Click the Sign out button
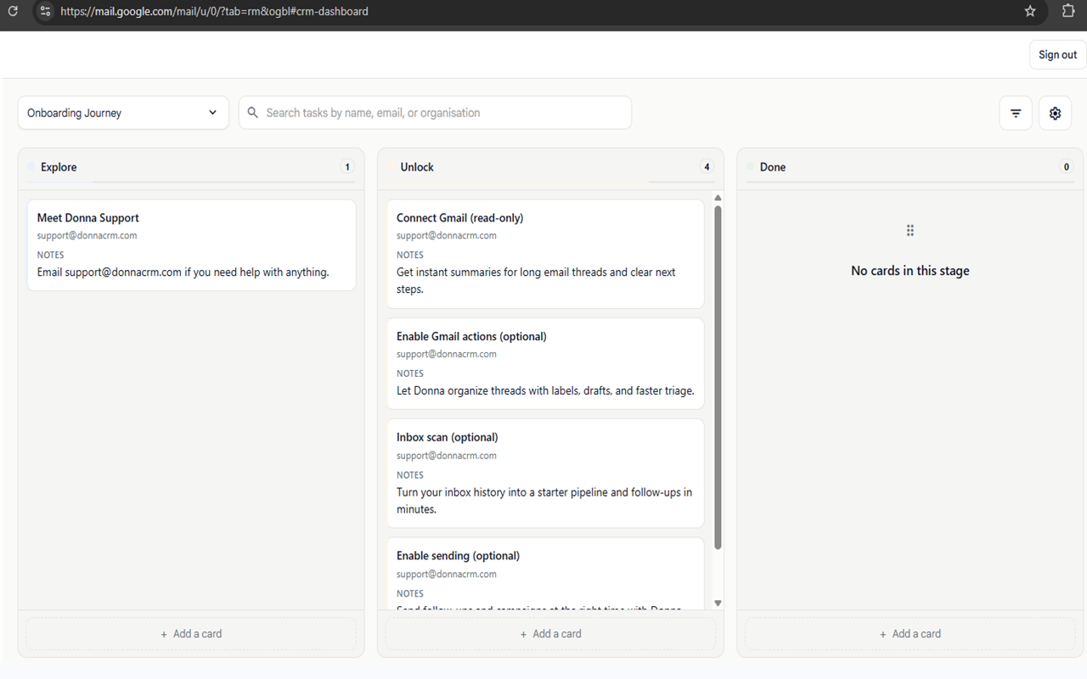The width and height of the screenshot is (1087, 679). coord(1057,54)
